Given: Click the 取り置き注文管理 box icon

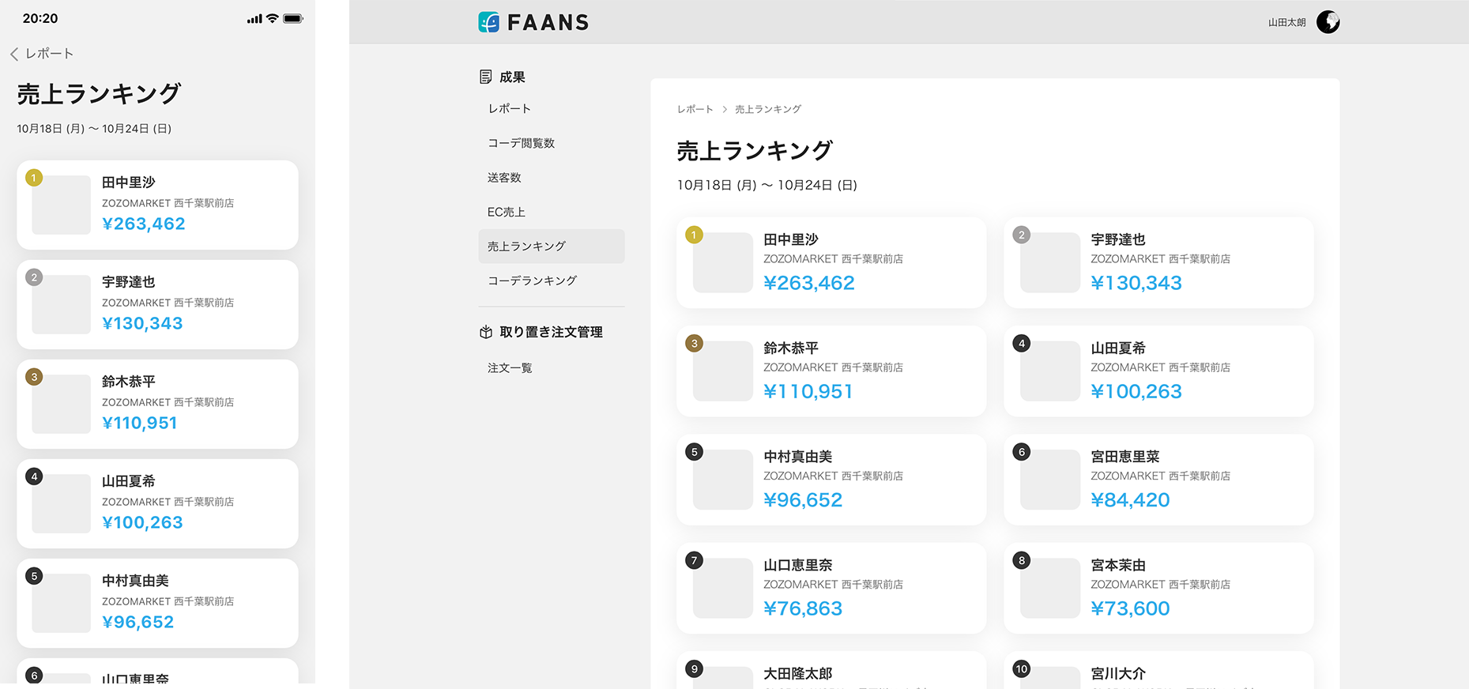Looking at the screenshot, I should click(486, 333).
